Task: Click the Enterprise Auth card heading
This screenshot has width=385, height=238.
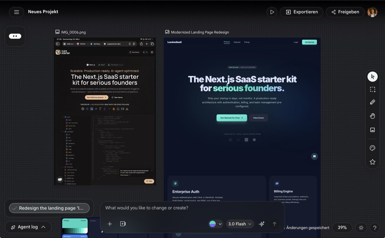Action: (x=186, y=192)
